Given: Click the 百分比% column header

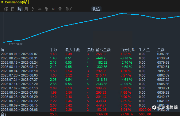Looking at the screenshot, I should point(128,50).
